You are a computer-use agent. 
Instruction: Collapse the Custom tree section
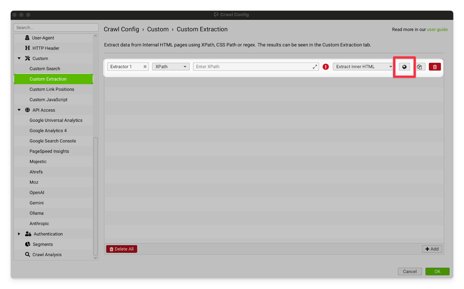point(19,59)
